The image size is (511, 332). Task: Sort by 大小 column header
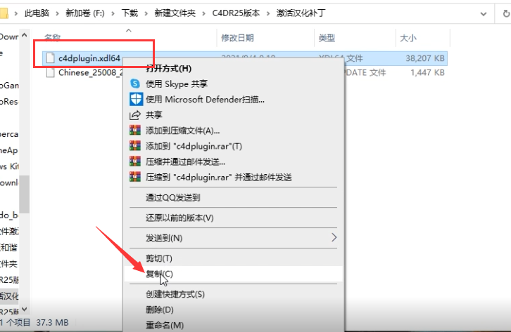(408, 38)
